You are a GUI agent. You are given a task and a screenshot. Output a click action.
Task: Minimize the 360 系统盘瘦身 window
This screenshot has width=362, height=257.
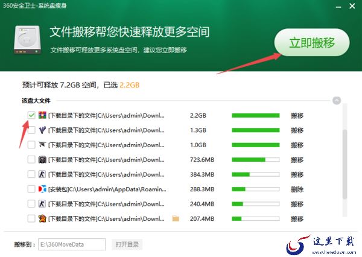coord(338,7)
